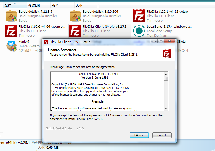Viewport: 215px width, 151px height.
Task: Click the FileZilla logo in the License Agreement header
Action: (167, 53)
